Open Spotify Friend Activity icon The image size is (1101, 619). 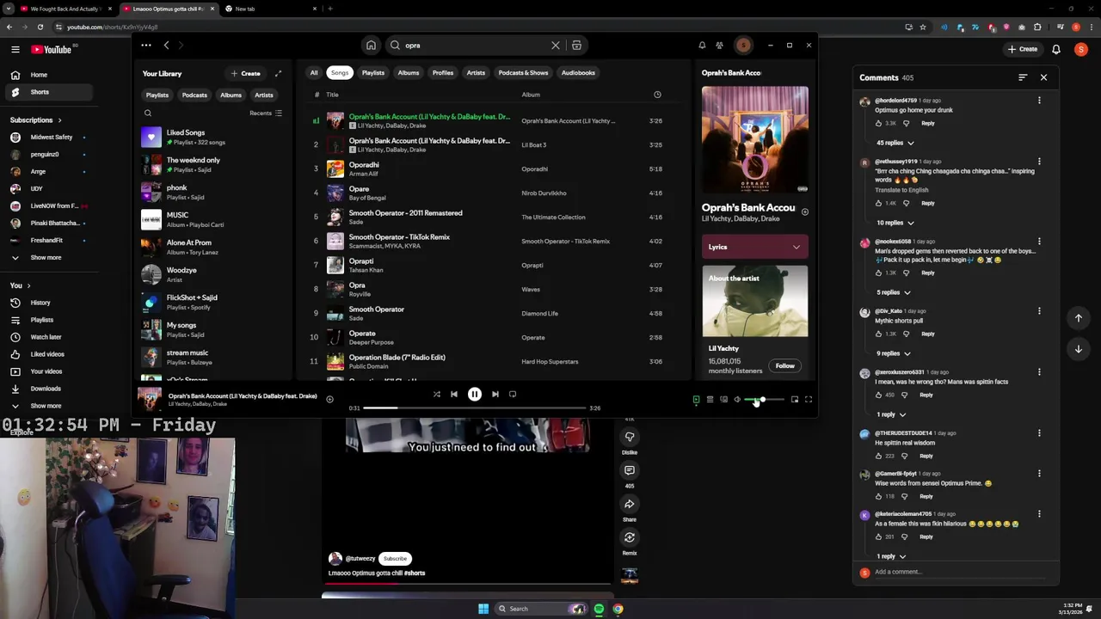click(719, 46)
